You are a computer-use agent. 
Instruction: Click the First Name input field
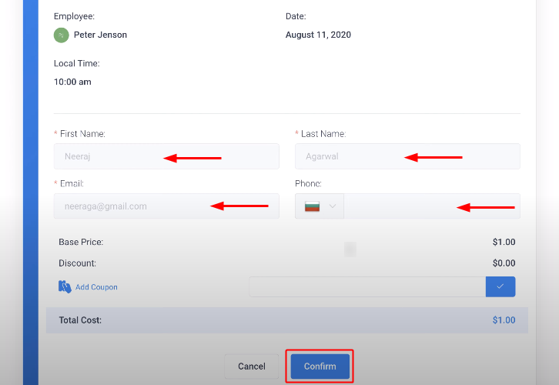point(166,156)
